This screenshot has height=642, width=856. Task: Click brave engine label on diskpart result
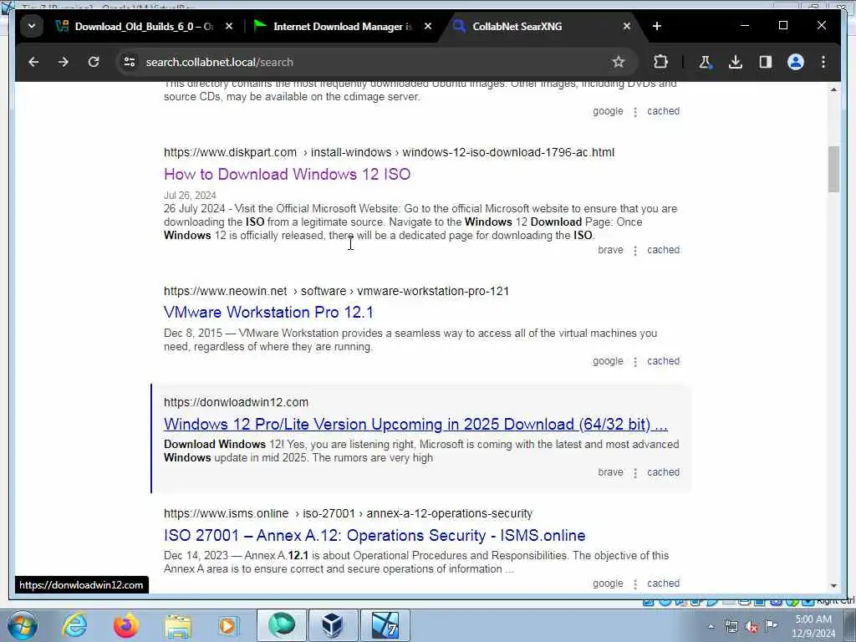coord(610,250)
